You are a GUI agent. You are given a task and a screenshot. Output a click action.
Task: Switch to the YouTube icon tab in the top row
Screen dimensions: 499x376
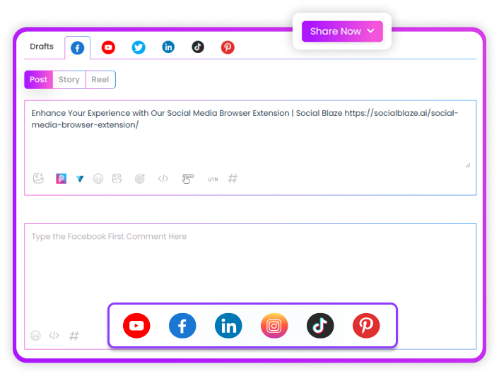pyautogui.click(x=108, y=47)
